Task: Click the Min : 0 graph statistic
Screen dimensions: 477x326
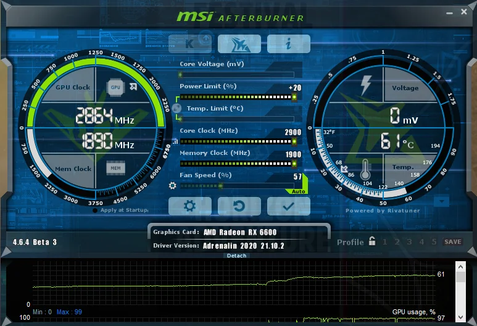Action: [x=43, y=312]
